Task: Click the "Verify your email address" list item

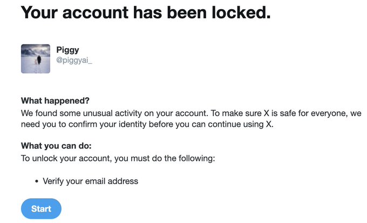Action: click(90, 181)
